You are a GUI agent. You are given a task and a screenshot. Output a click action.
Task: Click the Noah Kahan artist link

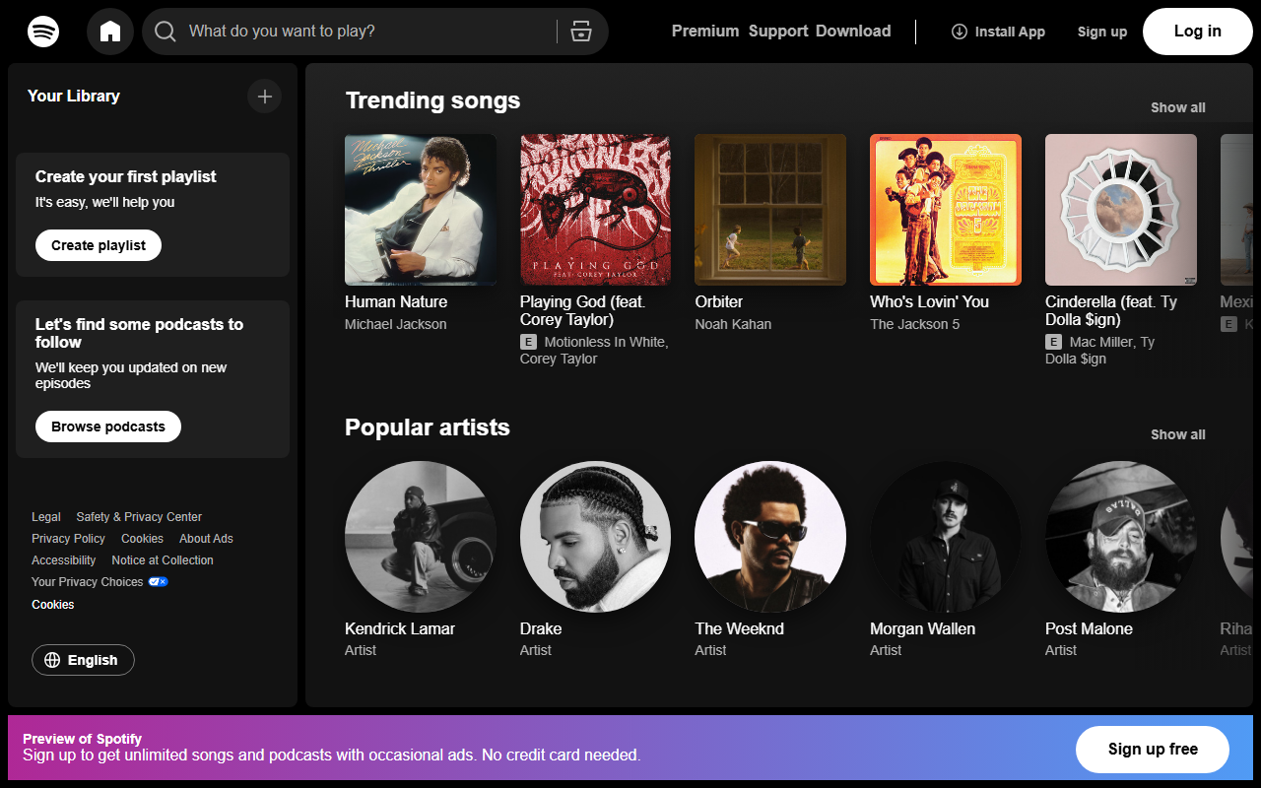(733, 324)
